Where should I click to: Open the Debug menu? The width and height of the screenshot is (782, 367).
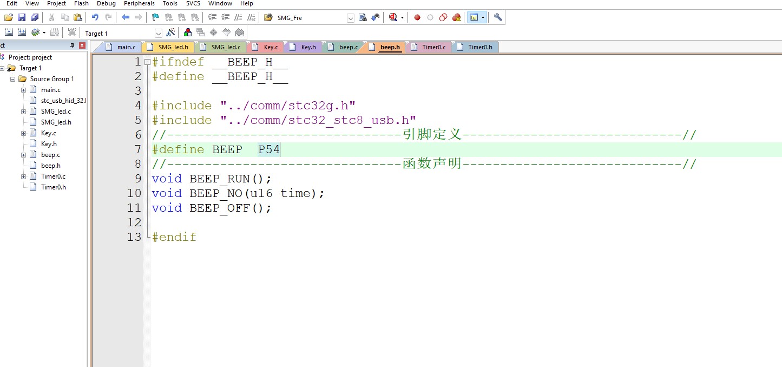click(106, 3)
